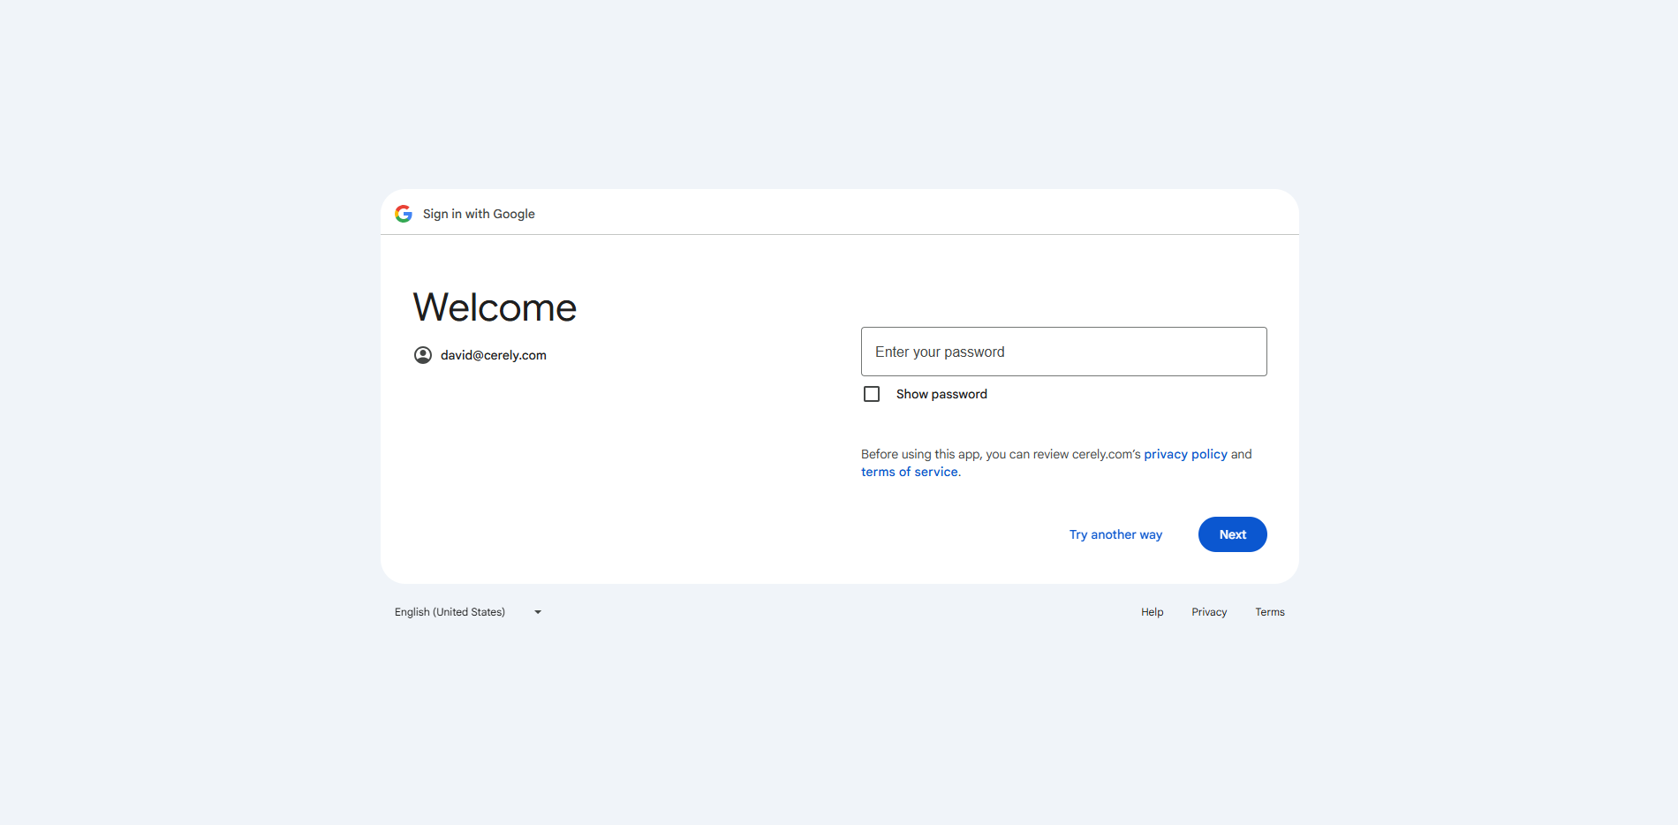Click the Google G logo
This screenshot has height=825, width=1678.
[404, 214]
